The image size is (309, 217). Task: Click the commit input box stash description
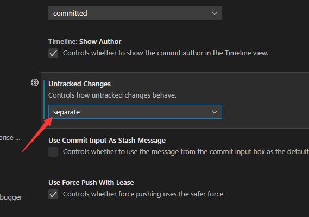click(x=186, y=152)
